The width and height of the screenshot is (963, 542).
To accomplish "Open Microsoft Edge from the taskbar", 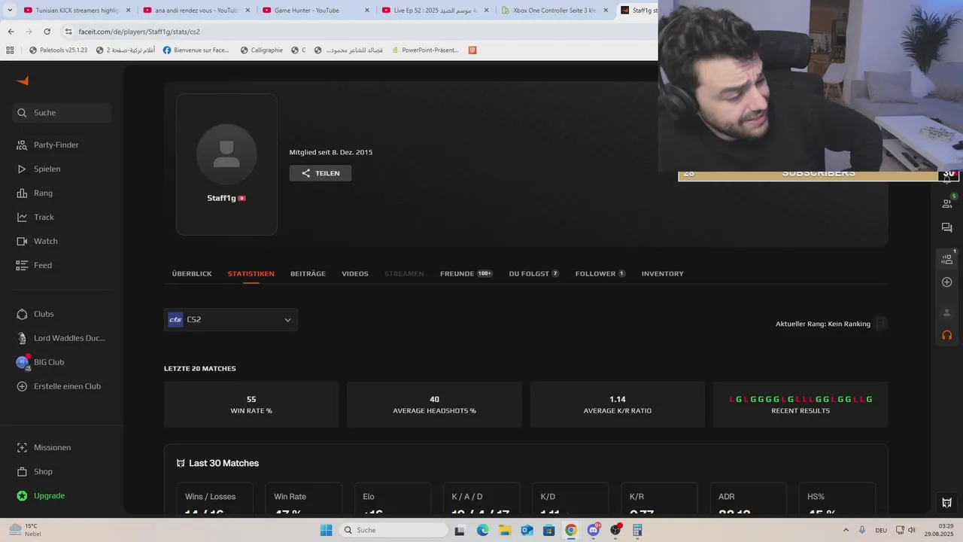I will click(x=483, y=530).
